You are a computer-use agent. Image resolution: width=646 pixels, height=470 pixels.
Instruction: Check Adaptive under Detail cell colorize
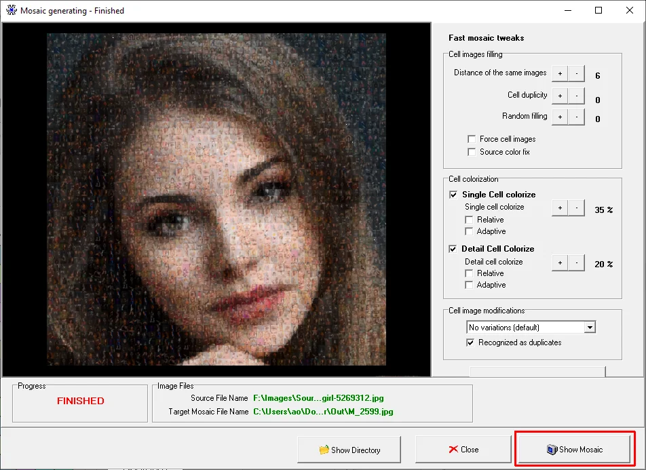[x=469, y=285]
